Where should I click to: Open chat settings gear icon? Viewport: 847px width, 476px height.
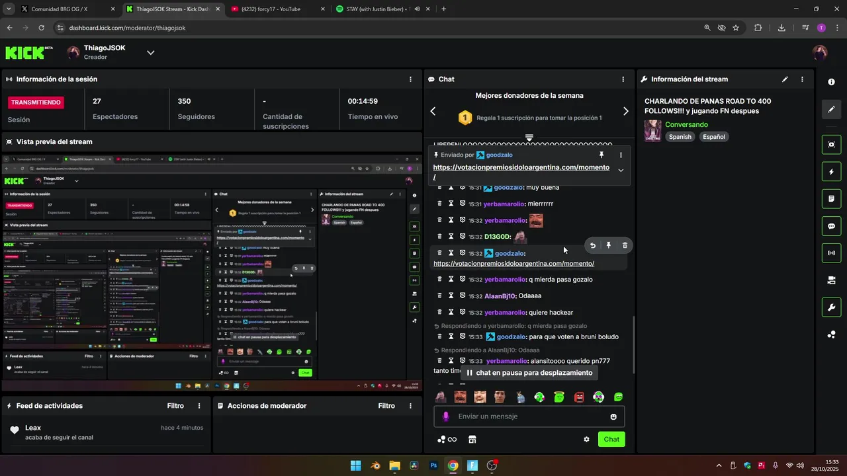click(586, 439)
